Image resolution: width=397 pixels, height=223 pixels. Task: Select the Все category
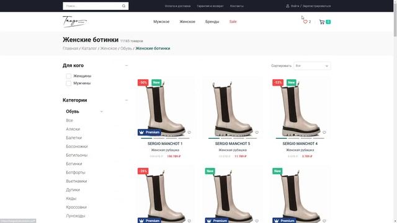click(x=69, y=120)
